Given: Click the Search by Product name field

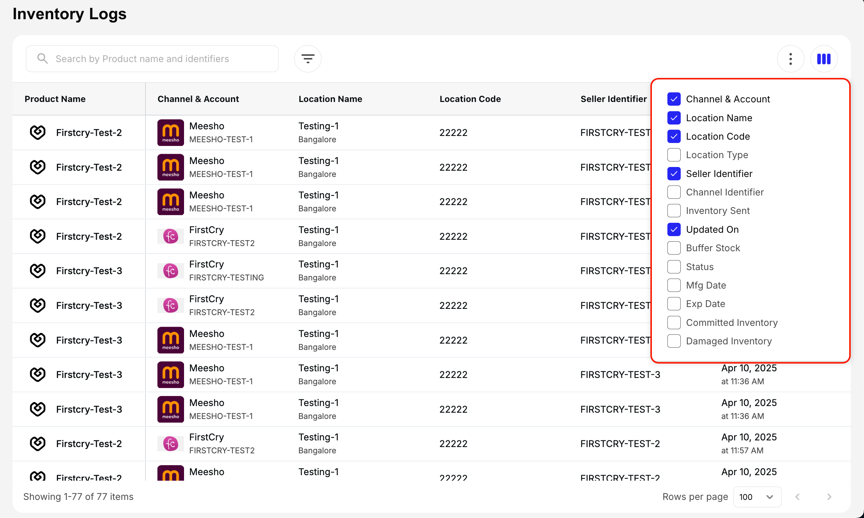Looking at the screenshot, I should coord(152,59).
